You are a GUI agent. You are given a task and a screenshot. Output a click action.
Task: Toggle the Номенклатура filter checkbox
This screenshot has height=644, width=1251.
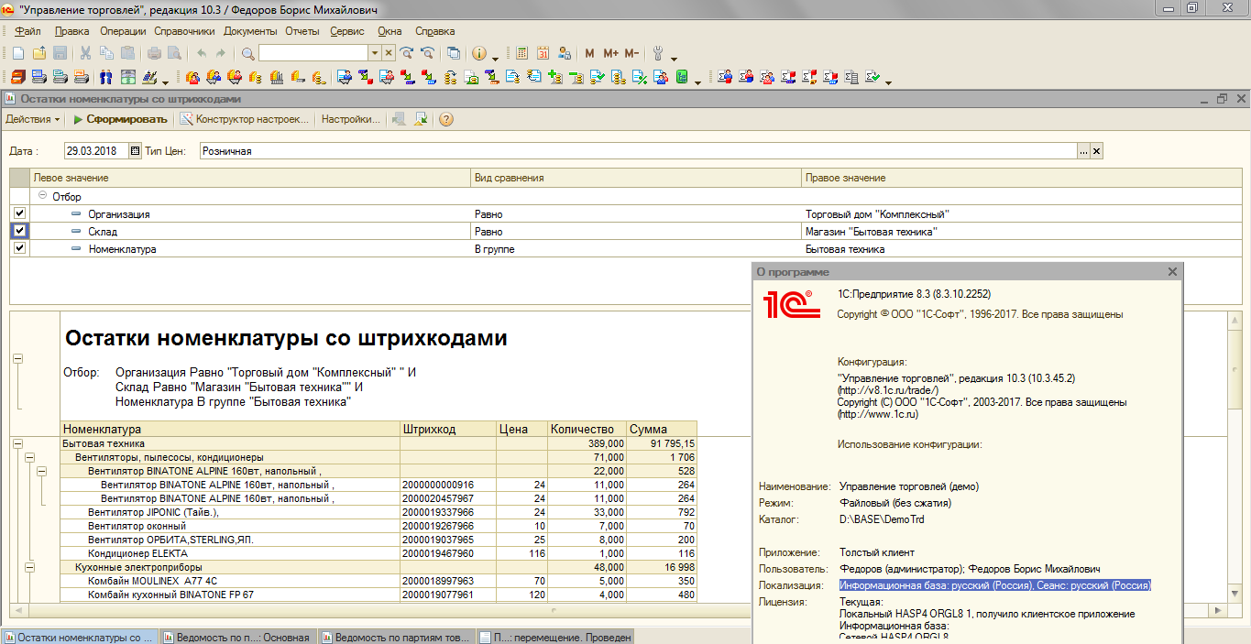[x=19, y=248]
